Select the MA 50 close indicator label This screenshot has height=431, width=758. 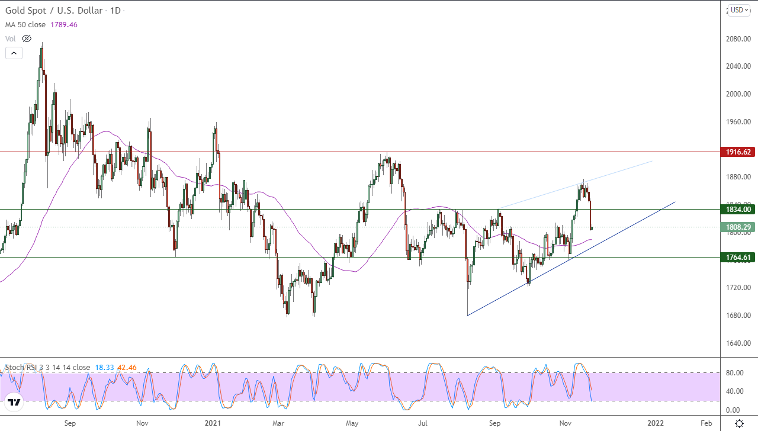[27, 25]
